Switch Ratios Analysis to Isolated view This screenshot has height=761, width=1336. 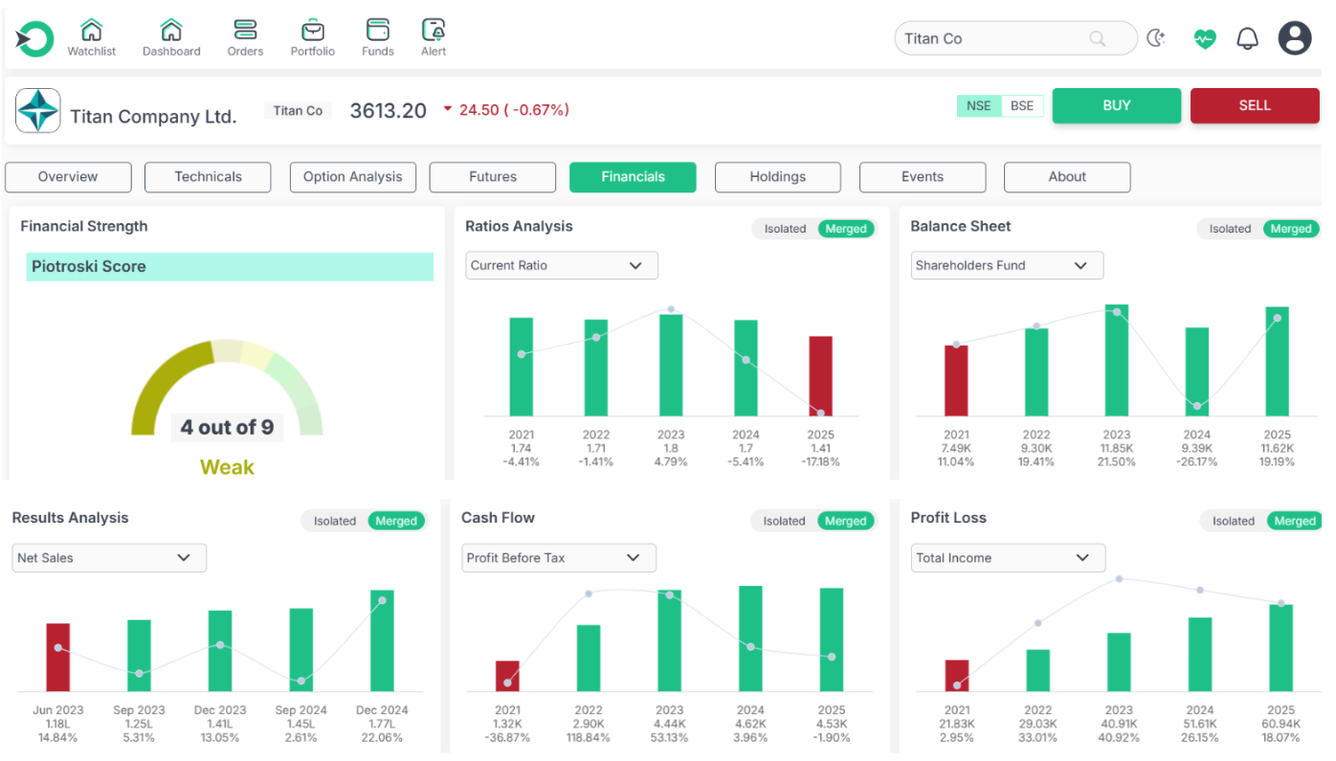(785, 229)
